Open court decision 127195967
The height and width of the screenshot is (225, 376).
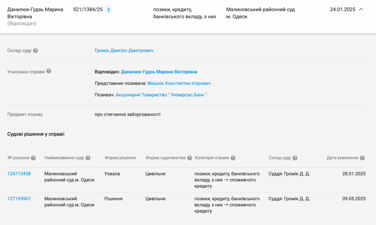[19, 199]
